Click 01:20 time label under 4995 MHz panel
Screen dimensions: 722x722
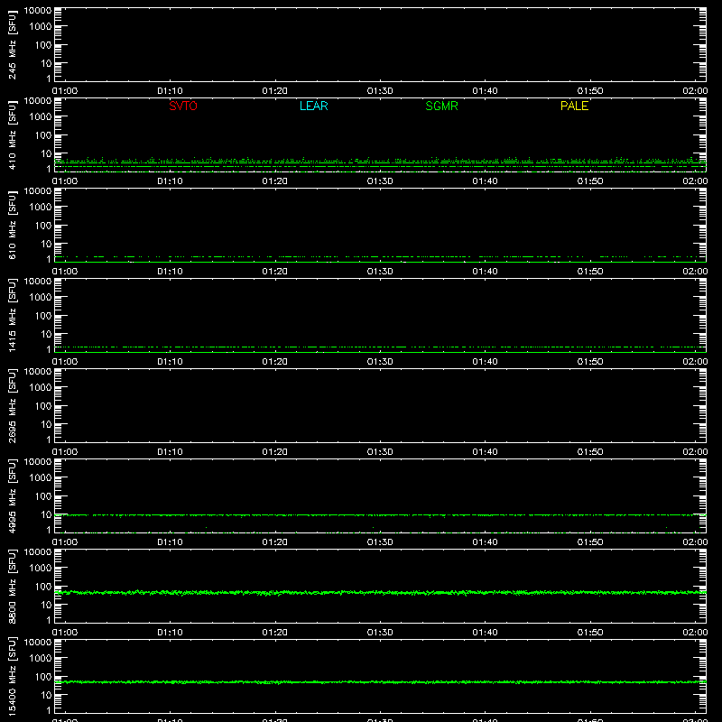(275, 542)
